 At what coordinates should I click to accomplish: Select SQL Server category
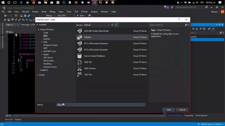(48, 57)
